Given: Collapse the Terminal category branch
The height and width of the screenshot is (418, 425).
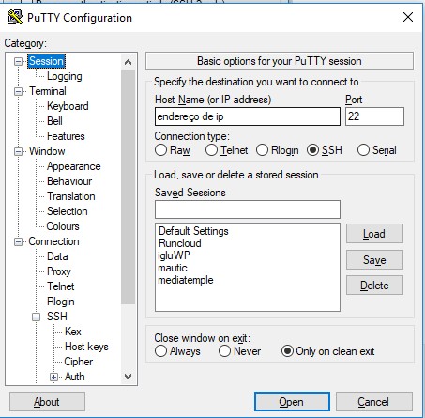Looking at the screenshot, I should click(18, 91).
